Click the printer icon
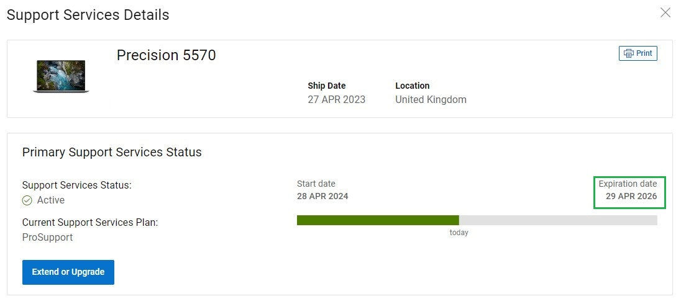 pos(629,53)
